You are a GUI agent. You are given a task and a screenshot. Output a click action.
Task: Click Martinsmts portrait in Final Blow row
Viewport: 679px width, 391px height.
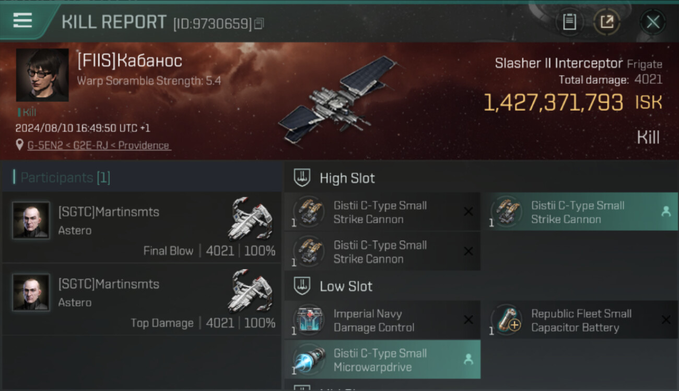tap(31, 221)
